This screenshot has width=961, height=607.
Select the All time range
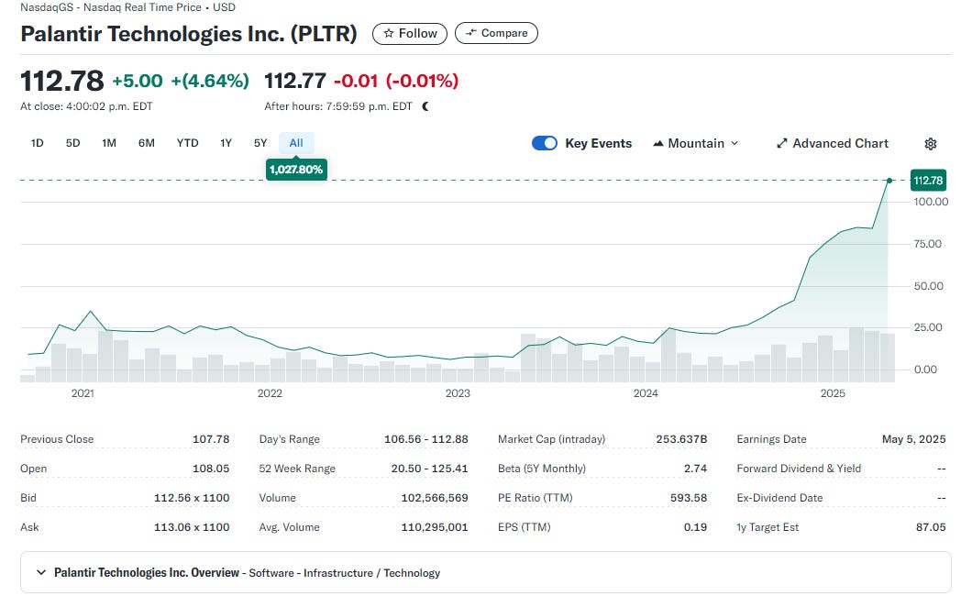click(296, 143)
